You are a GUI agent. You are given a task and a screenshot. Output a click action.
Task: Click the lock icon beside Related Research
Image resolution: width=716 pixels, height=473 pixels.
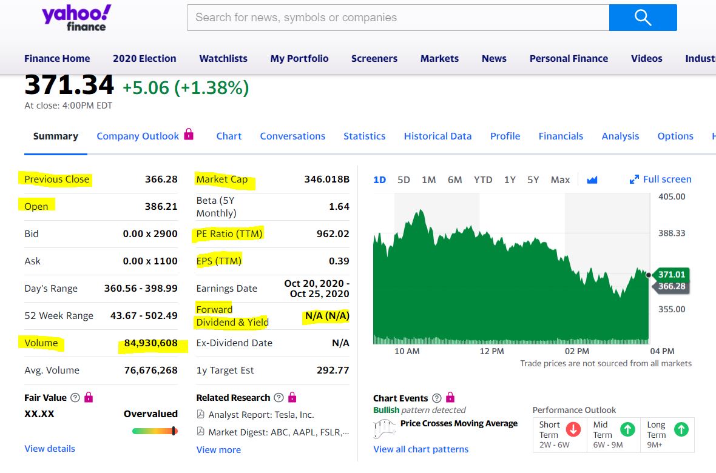pyautogui.click(x=292, y=397)
